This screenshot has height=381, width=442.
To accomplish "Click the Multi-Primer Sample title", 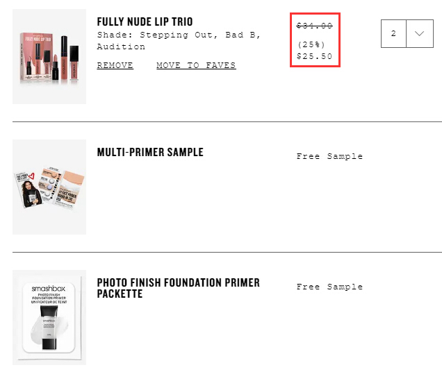I will (150, 152).
